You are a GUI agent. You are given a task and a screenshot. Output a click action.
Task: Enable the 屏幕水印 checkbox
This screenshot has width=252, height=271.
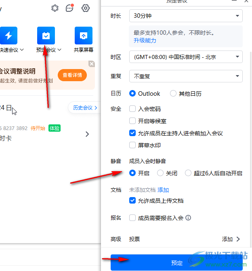click(132, 145)
